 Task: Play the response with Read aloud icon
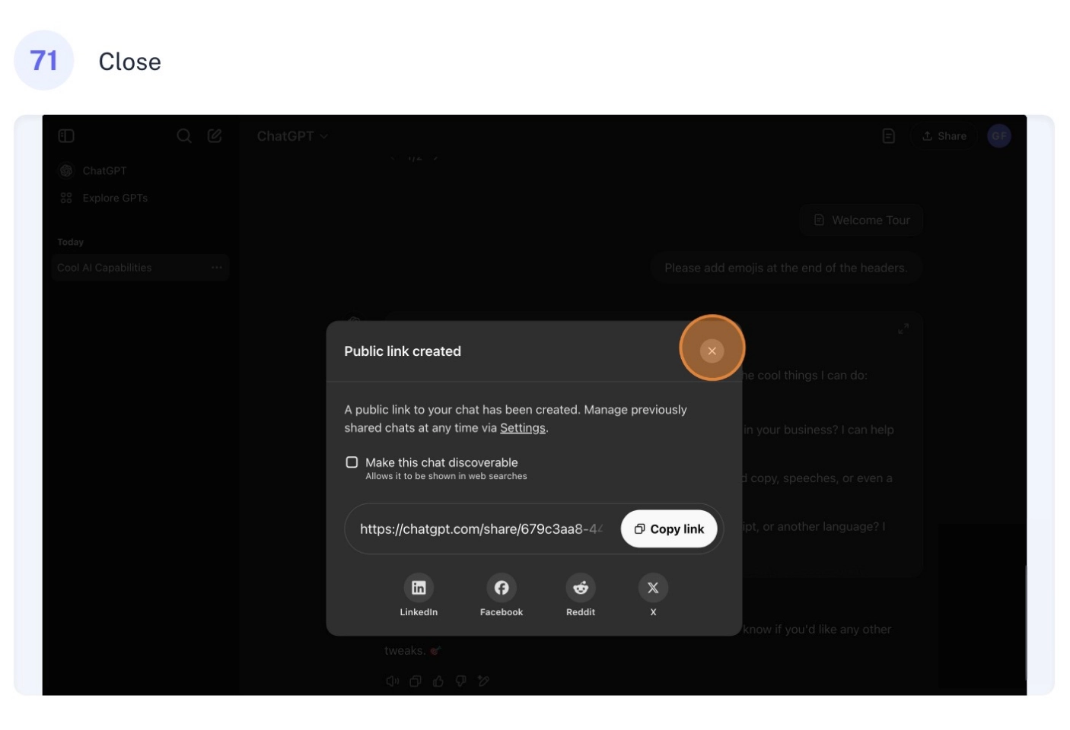click(x=392, y=681)
